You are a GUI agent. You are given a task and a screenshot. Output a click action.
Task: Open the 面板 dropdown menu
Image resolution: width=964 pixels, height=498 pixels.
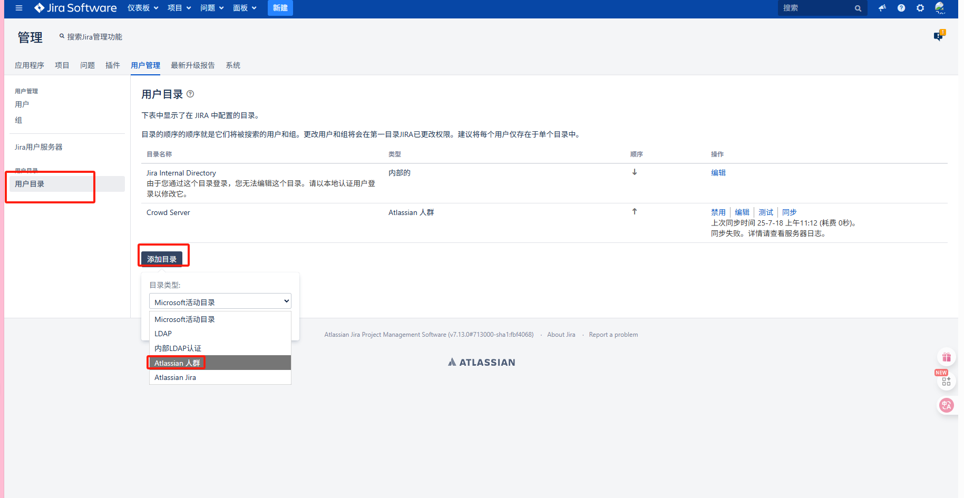(245, 8)
